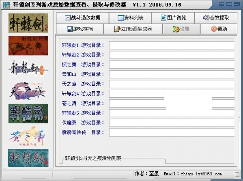Click the pencil icon beside GIF动画生成器
The width and height of the screenshot is (243, 181).
(117, 29)
